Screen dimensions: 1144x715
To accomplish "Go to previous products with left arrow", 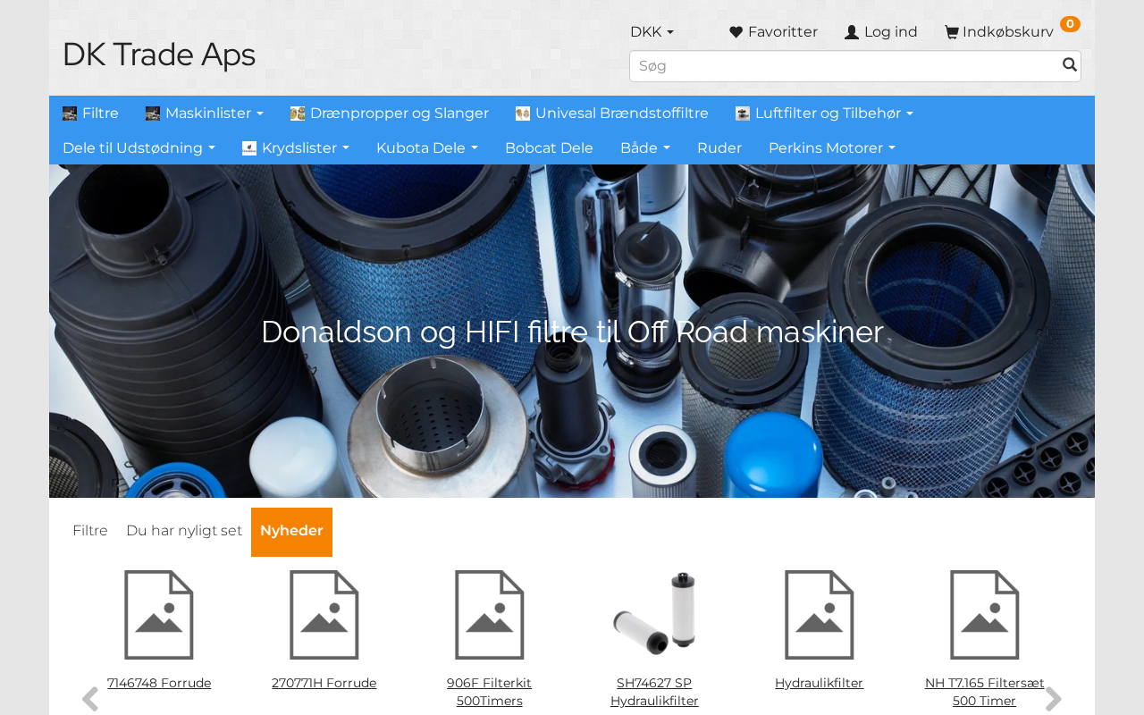I will coord(90,699).
